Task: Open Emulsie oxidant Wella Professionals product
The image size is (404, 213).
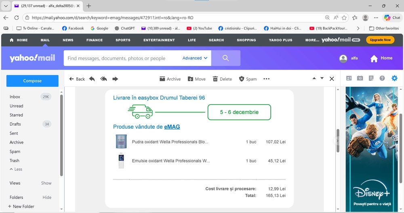Action: pyautogui.click(x=171, y=160)
